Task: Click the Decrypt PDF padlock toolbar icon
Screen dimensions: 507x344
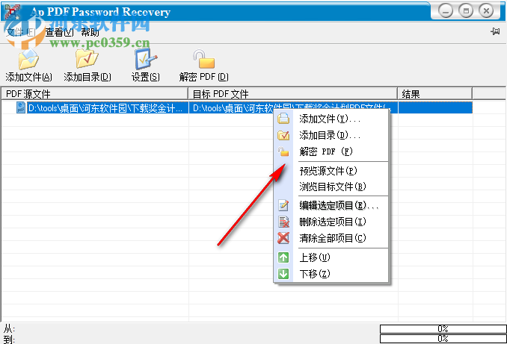Action: pyautogui.click(x=203, y=59)
